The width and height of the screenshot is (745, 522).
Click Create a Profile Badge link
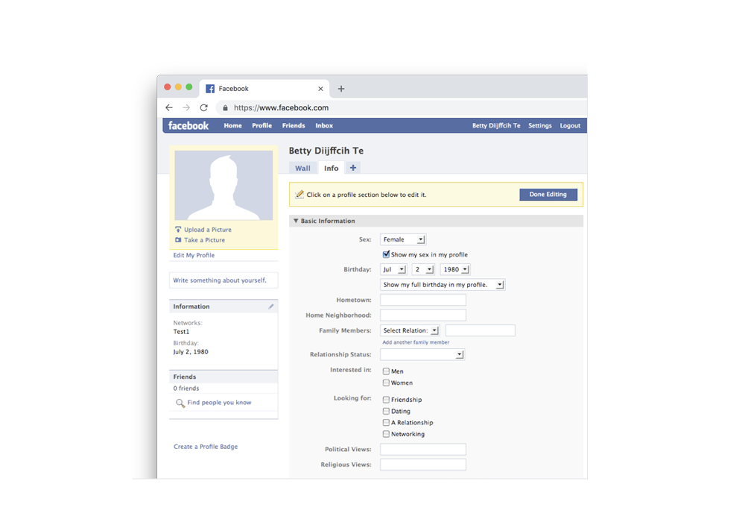coord(206,447)
